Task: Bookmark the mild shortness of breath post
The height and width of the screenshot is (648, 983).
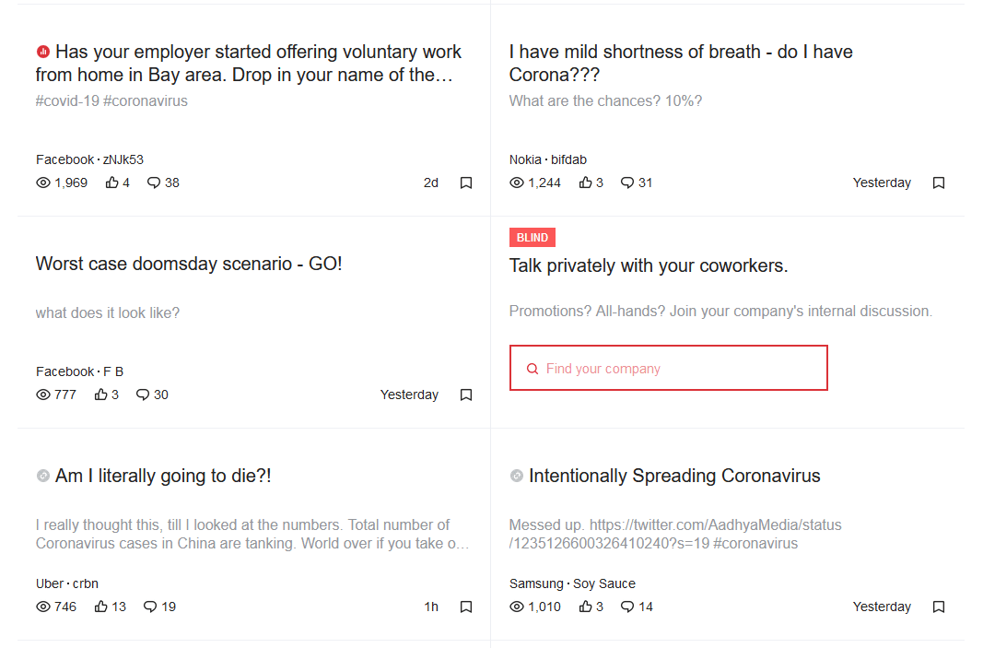Action: [x=939, y=183]
